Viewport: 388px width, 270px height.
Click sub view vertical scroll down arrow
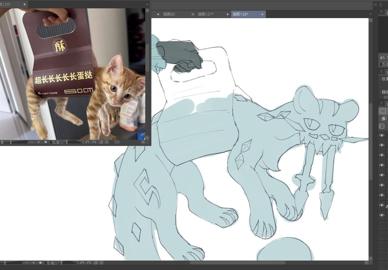(148, 138)
